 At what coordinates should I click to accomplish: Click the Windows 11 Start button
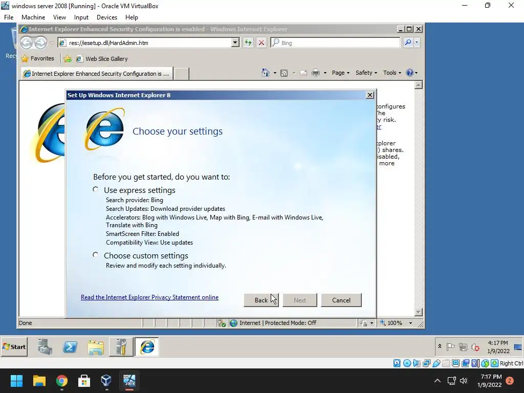(x=16, y=380)
